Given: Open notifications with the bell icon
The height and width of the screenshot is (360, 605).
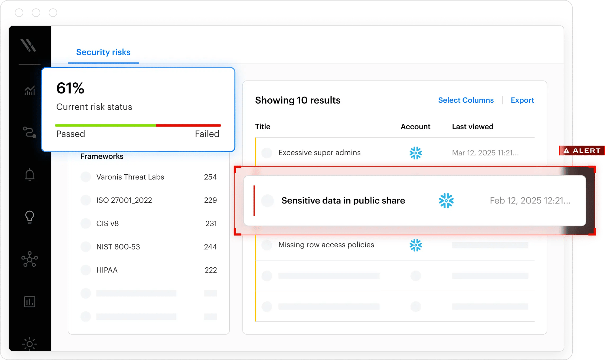Looking at the screenshot, I should (x=30, y=175).
